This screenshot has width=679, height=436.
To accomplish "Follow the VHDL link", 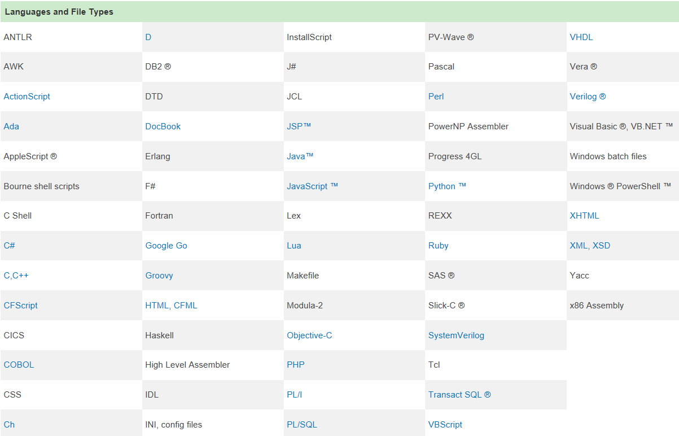I will click(x=581, y=37).
